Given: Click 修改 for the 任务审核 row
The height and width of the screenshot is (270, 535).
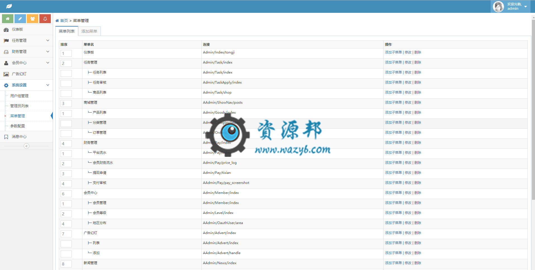Looking at the screenshot, I should pyautogui.click(x=408, y=82).
